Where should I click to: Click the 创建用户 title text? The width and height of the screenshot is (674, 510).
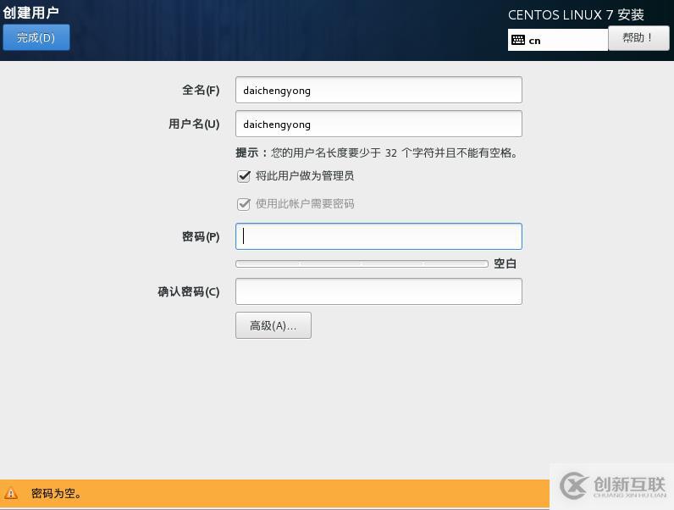pyautogui.click(x=30, y=13)
